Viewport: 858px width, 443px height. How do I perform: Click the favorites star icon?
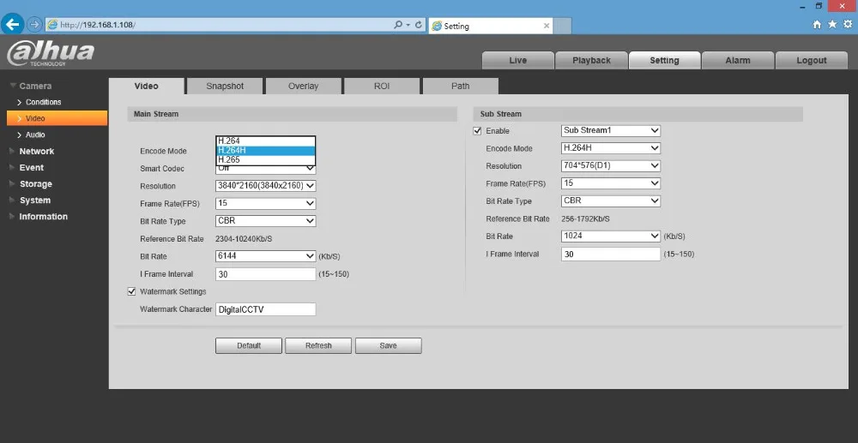[832, 25]
